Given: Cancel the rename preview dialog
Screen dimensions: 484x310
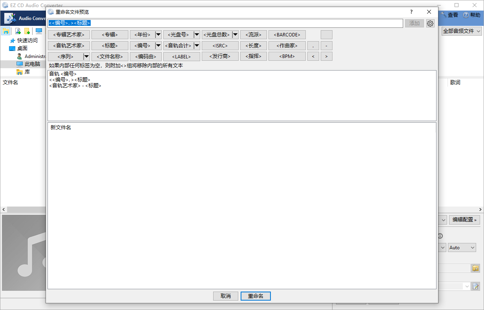Looking at the screenshot, I should (x=226, y=296).
